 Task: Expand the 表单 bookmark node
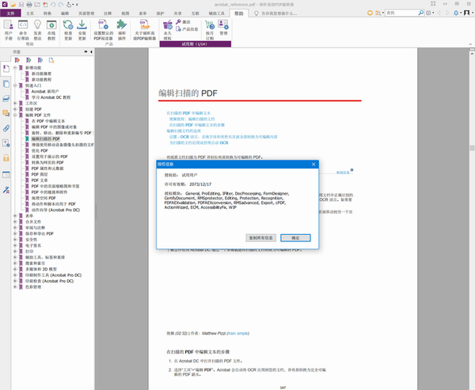(15, 216)
